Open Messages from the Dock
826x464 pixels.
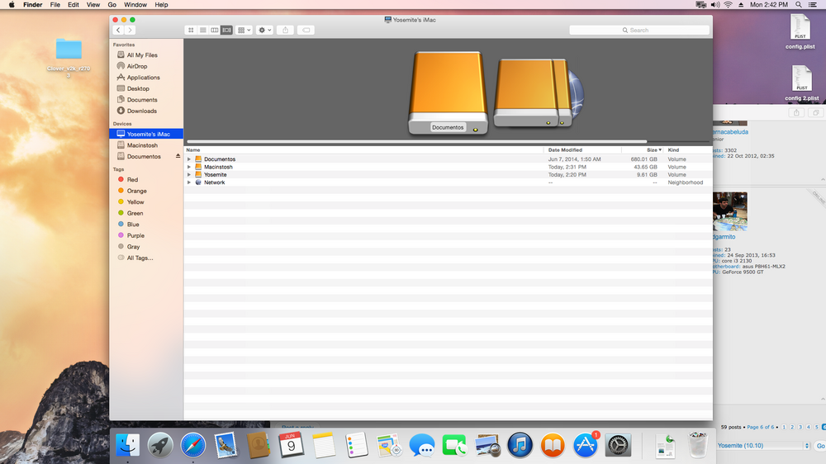click(x=421, y=445)
